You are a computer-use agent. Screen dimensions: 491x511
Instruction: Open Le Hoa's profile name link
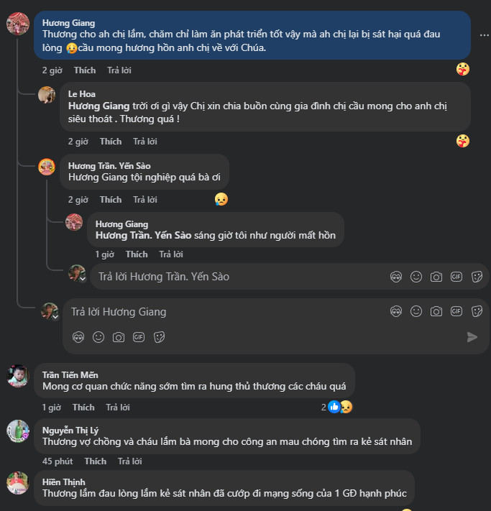coord(82,93)
